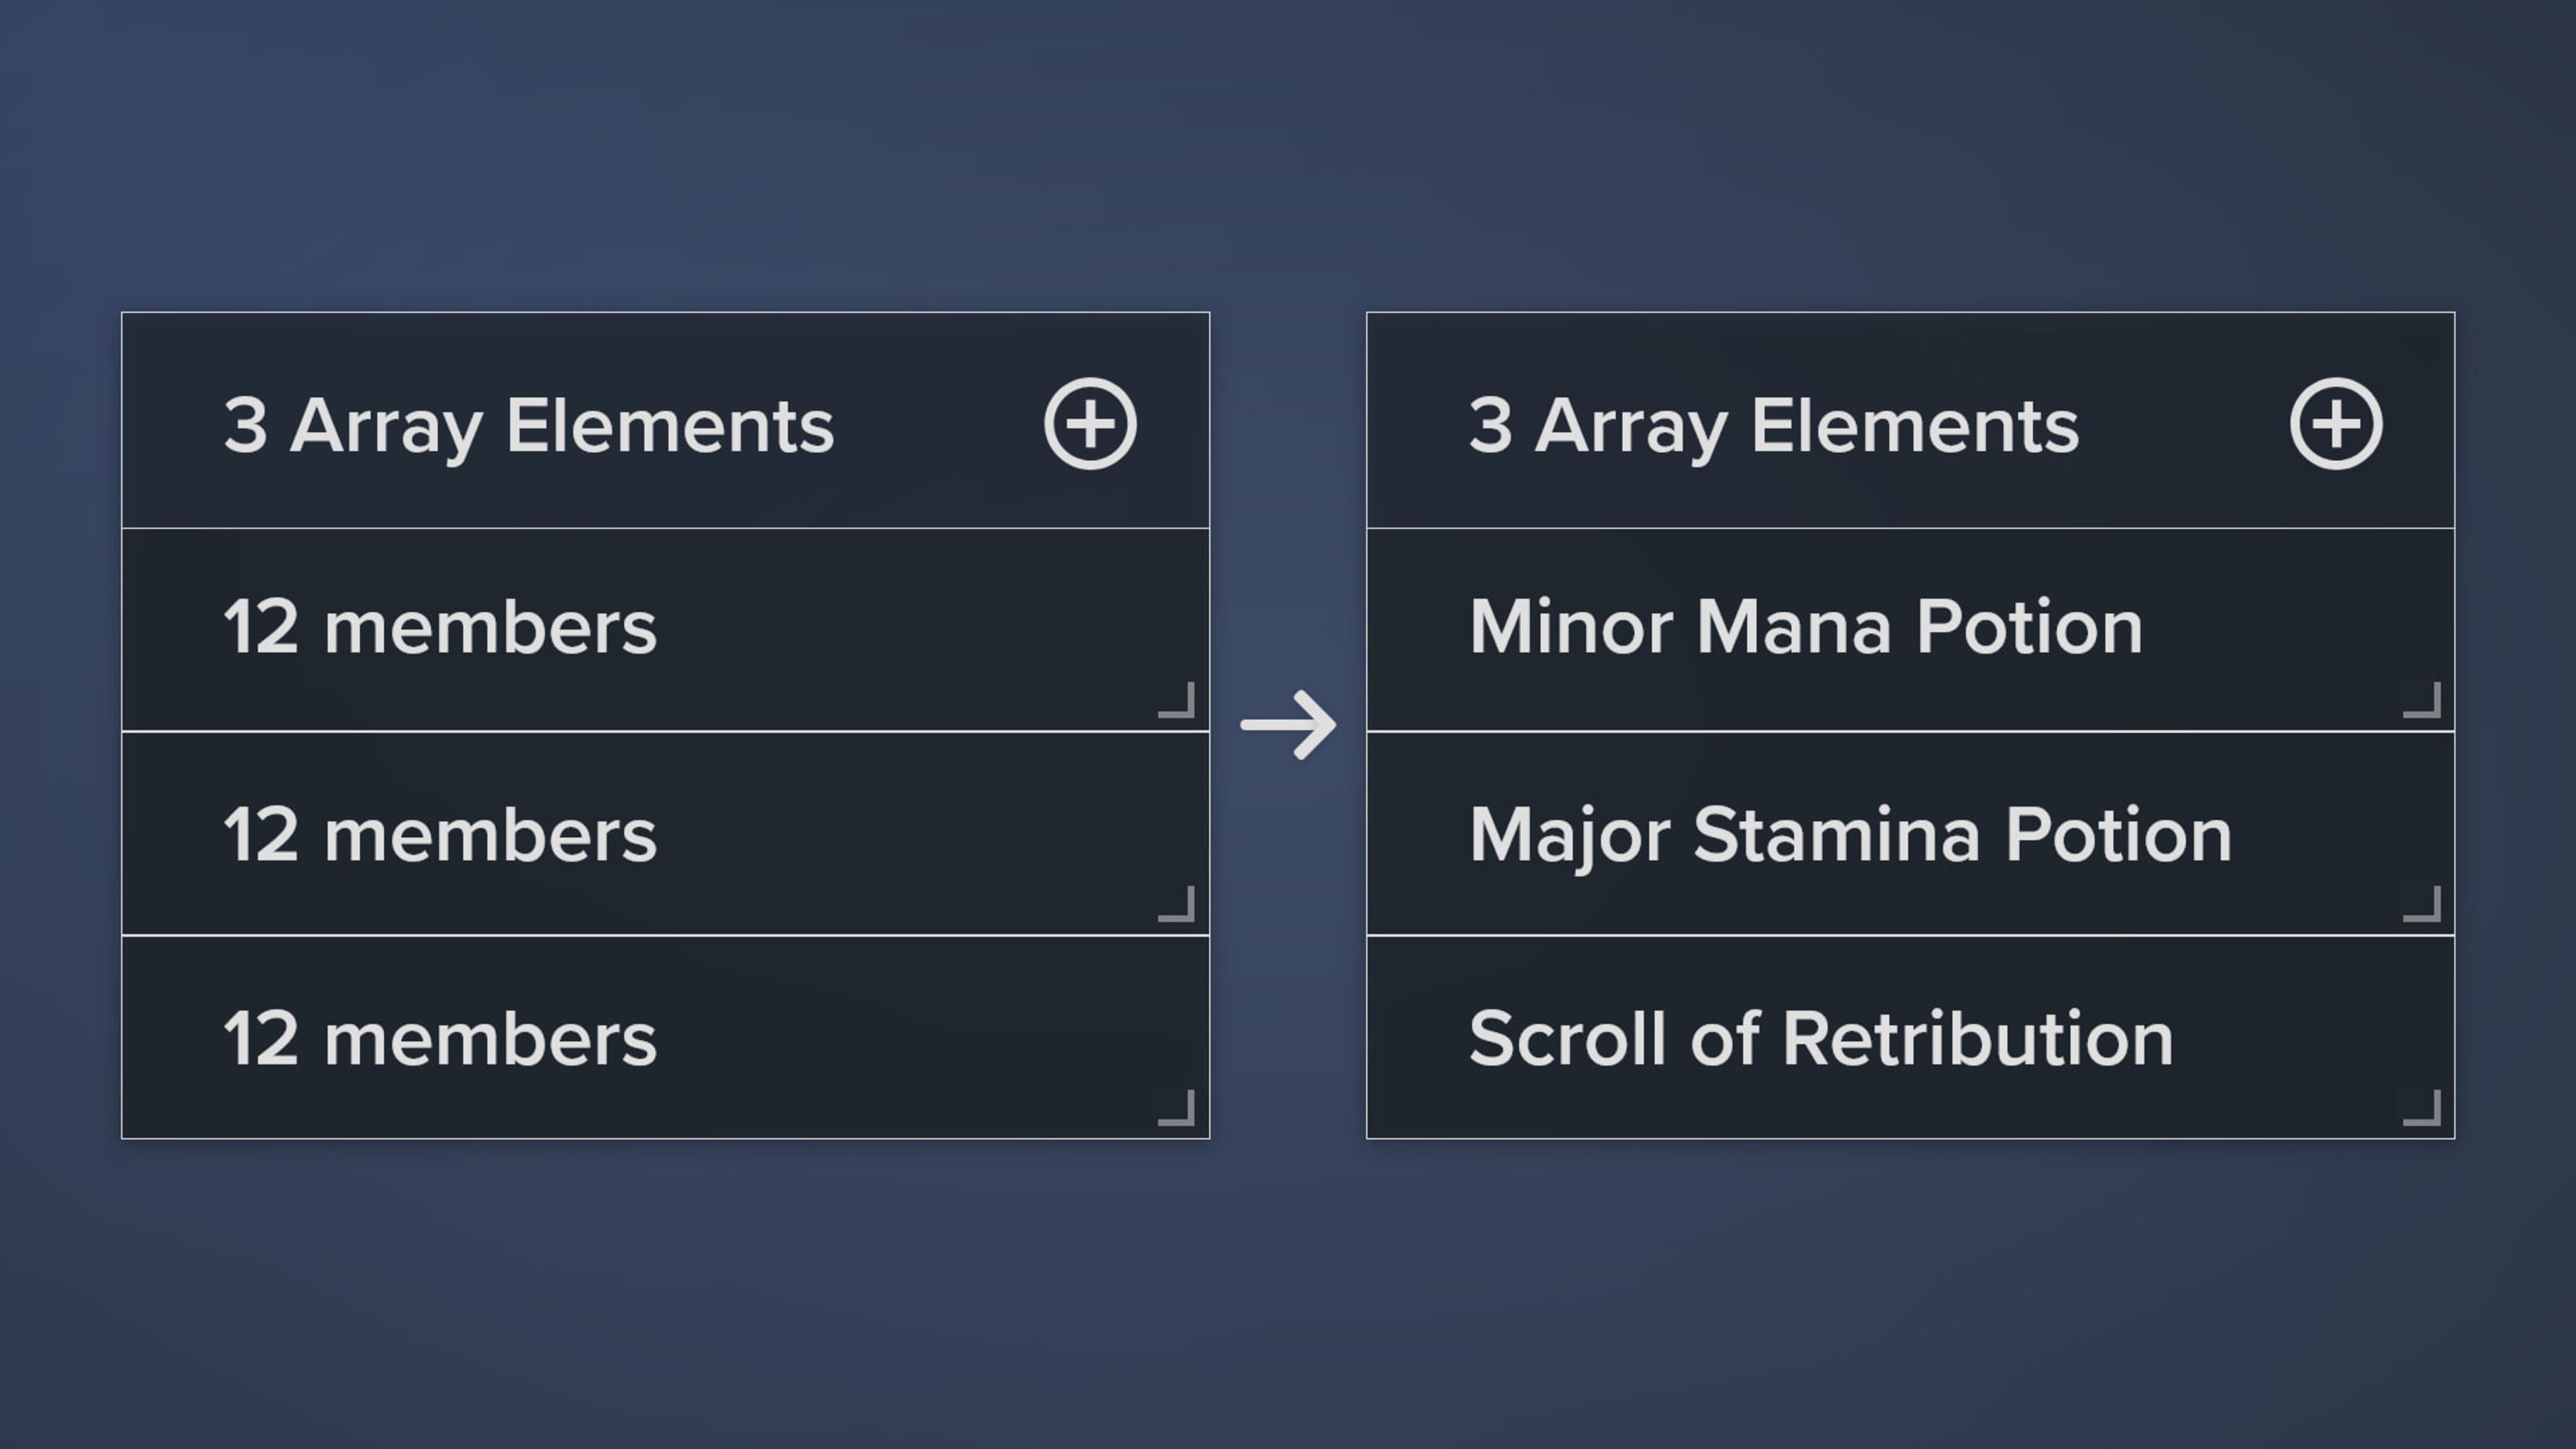
Task: Expand the first '12 members' row corner handle
Action: click(x=1179, y=701)
